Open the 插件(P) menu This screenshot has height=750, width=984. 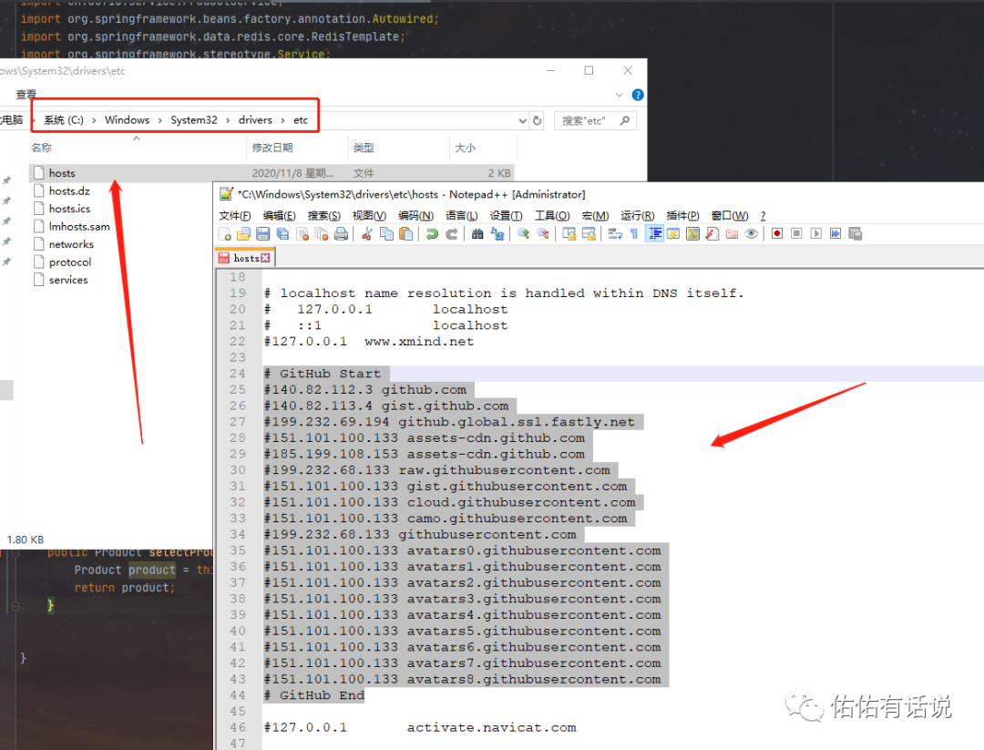682,215
